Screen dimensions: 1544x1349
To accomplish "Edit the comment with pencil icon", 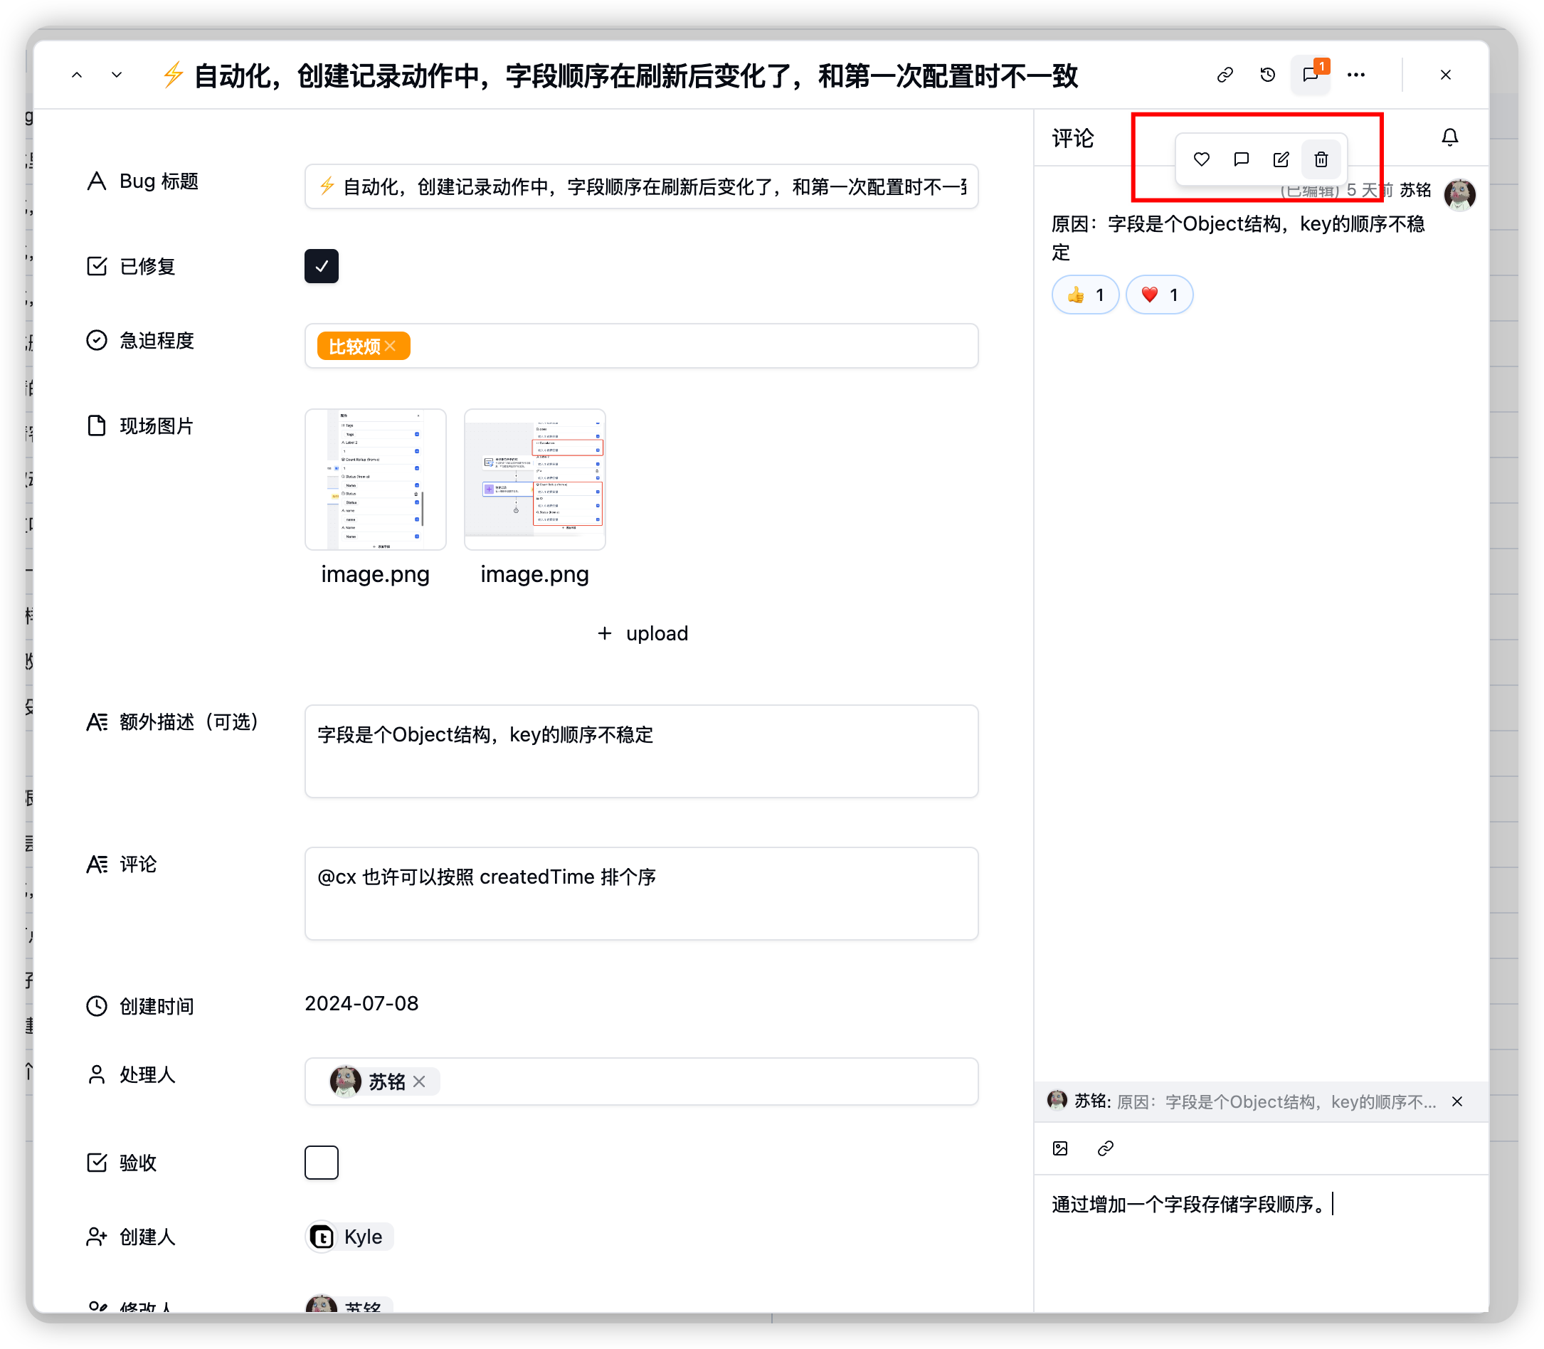I will coord(1281,159).
